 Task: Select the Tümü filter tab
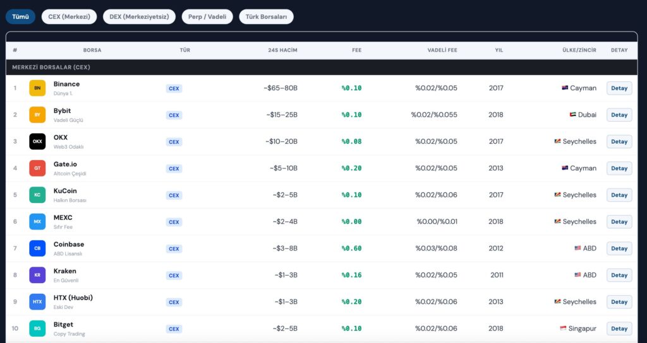[20, 17]
